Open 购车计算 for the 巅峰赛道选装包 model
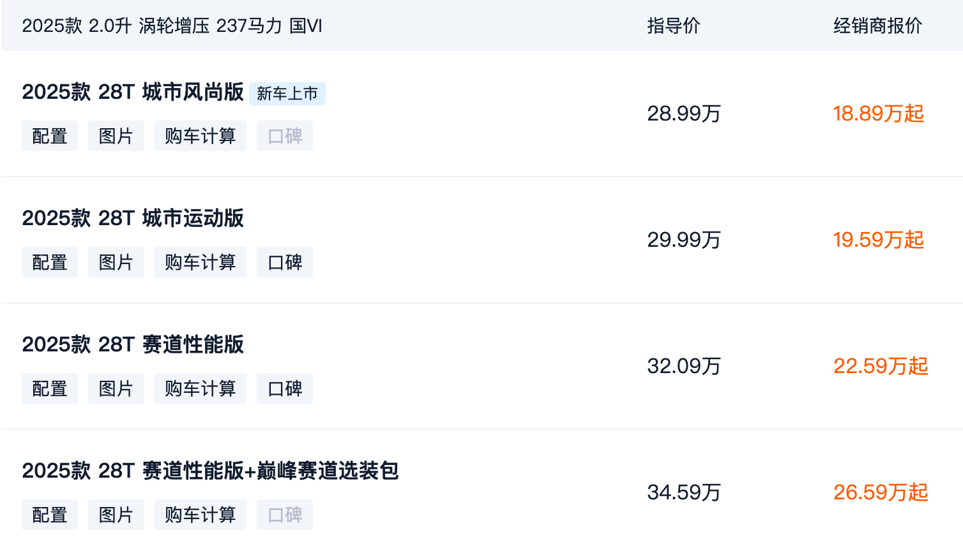963x537 pixels. (201, 515)
